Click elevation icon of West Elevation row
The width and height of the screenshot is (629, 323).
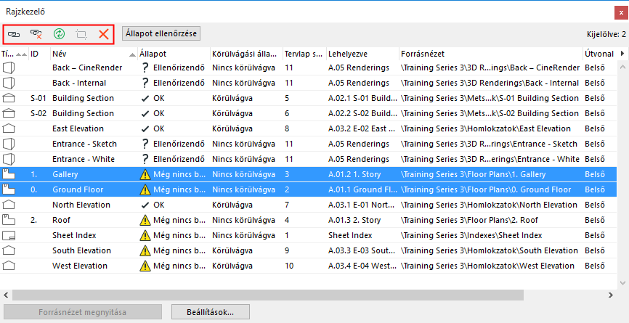tap(9, 266)
